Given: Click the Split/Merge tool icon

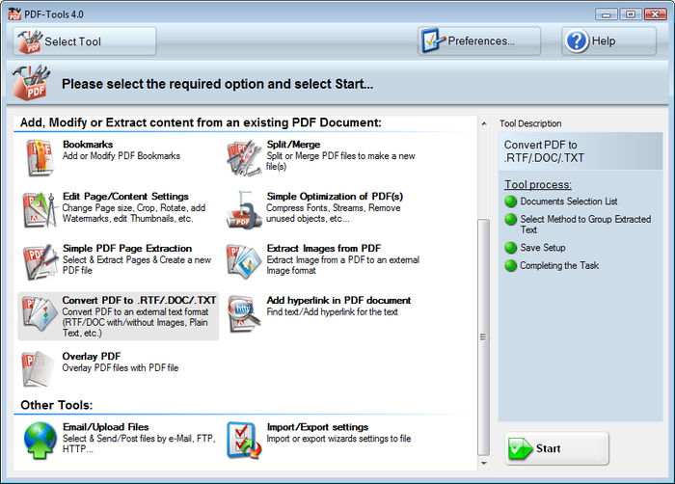Looking at the screenshot, I should tap(244, 157).
